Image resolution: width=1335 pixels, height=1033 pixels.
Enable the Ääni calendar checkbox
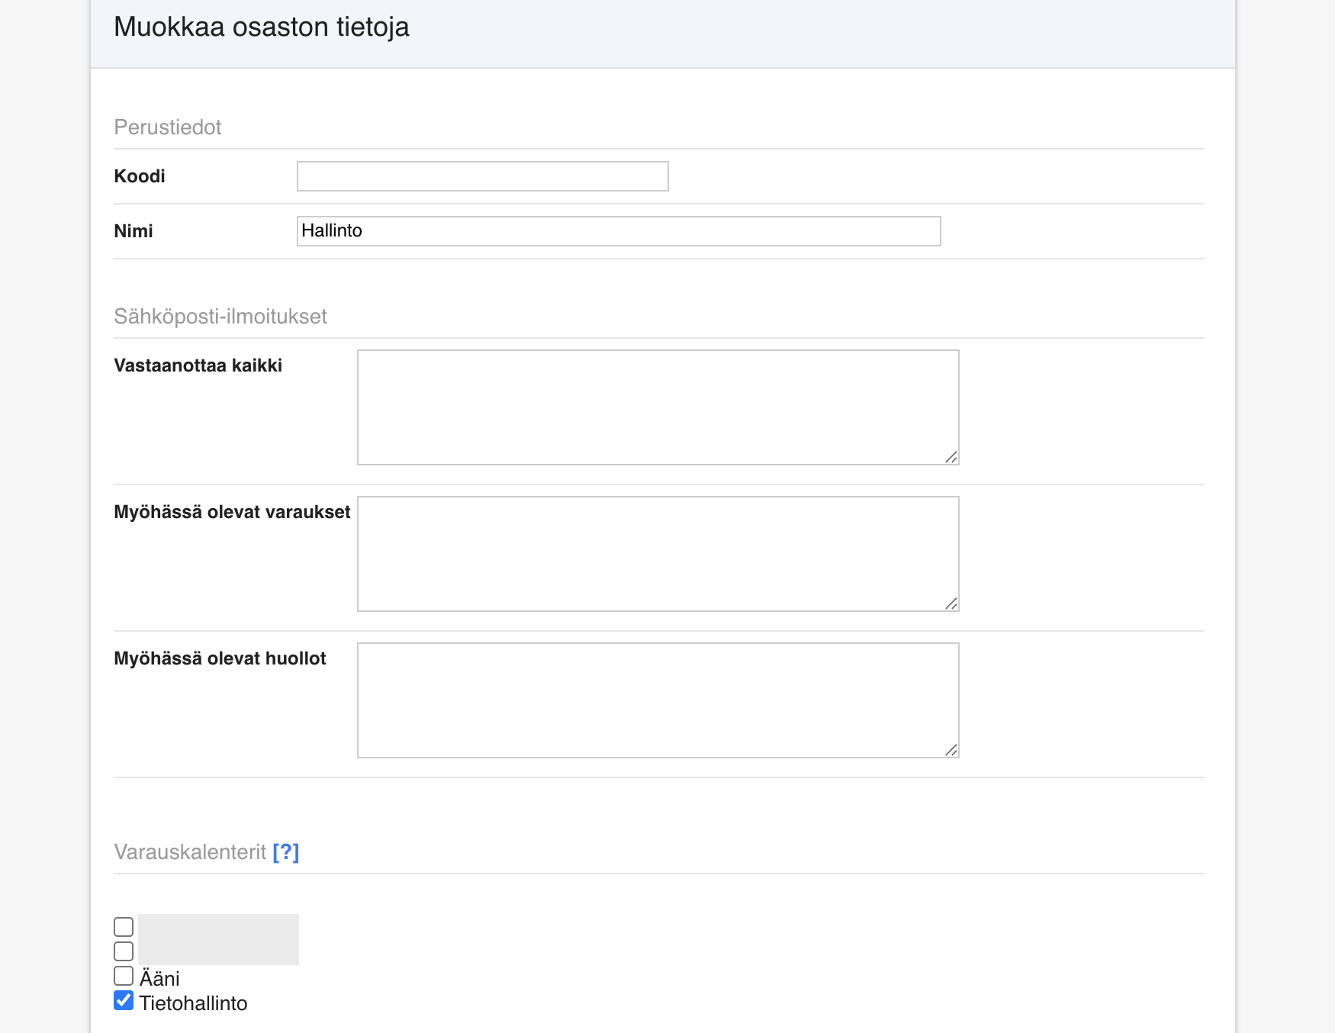click(124, 976)
